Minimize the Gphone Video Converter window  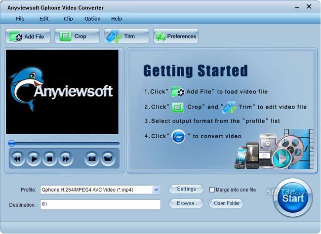[297, 7]
